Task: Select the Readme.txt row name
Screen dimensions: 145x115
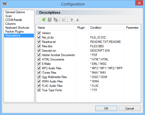Action: [x=49, y=42]
